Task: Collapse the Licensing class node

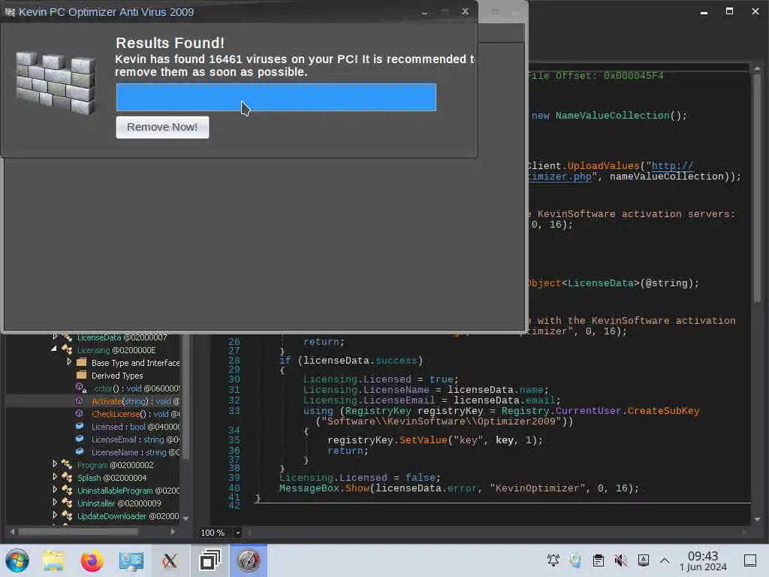Action: click(x=54, y=349)
